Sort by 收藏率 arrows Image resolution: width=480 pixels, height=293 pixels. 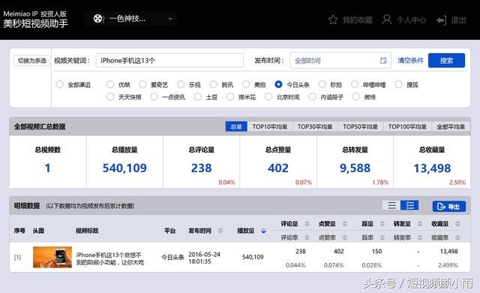coord(457,237)
